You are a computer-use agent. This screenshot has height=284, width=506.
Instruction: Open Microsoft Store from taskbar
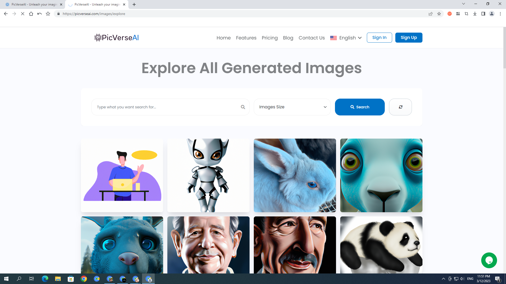click(71, 279)
